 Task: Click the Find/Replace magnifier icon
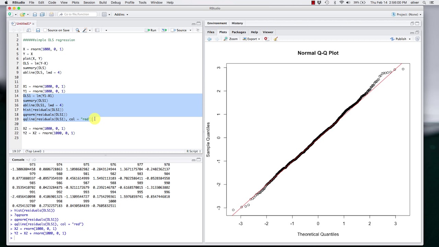[78, 30]
